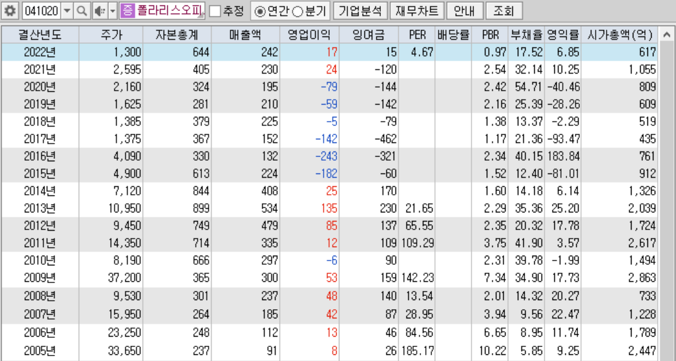The height and width of the screenshot is (361, 676).
Task: Click PER value 4.67 in 2022년 row
Action: coord(423,52)
